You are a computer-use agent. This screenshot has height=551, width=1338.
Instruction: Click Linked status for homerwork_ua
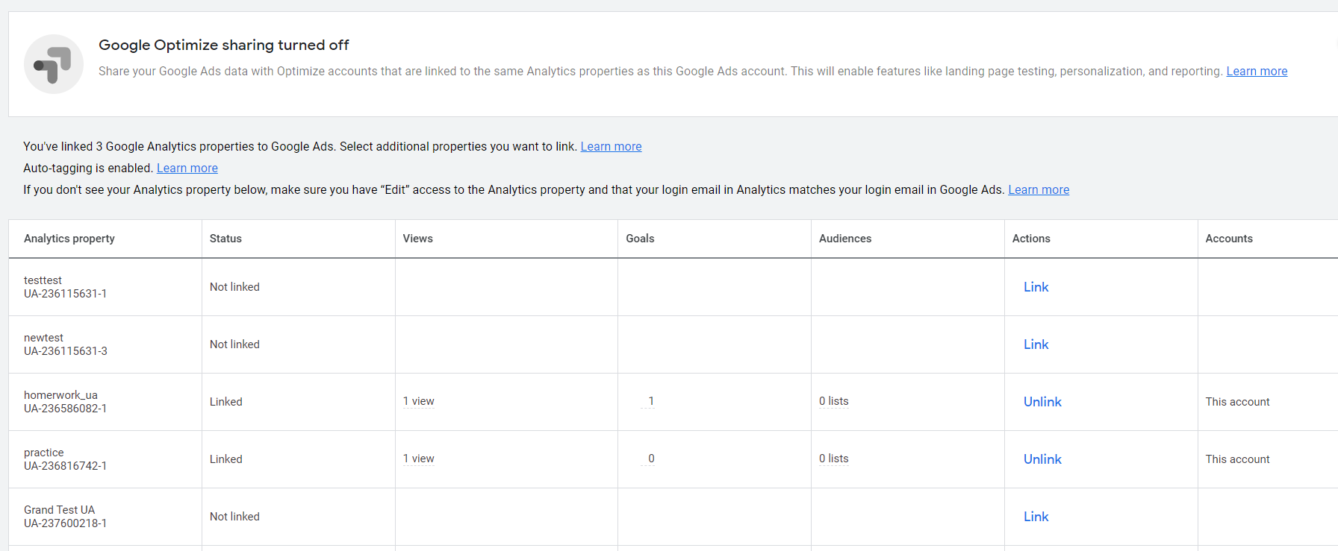(x=225, y=402)
